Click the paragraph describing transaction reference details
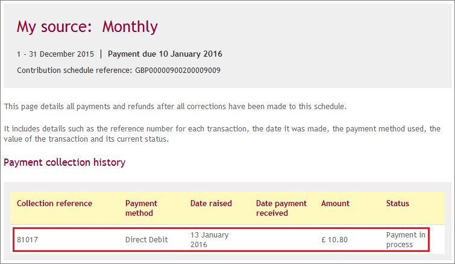 click(x=222, y=134)
